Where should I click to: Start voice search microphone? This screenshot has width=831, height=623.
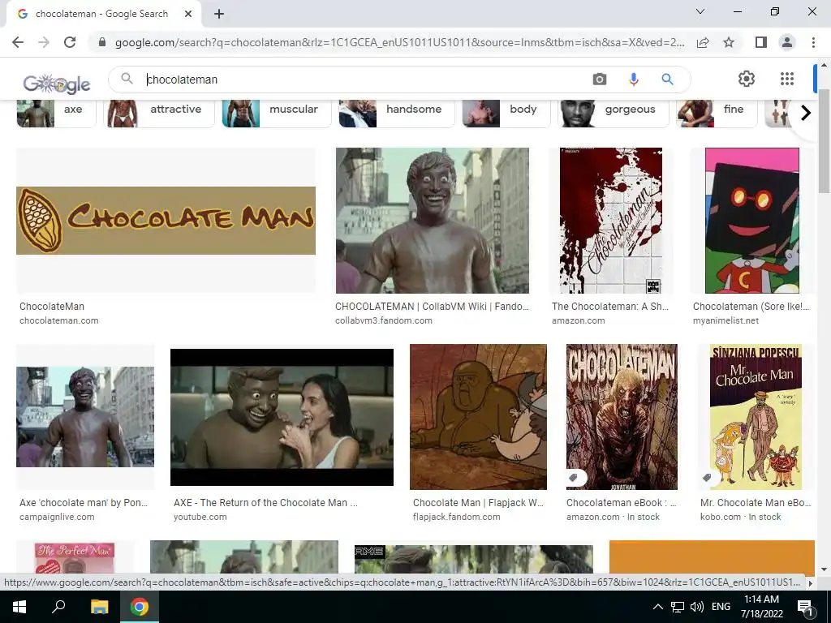(633, 79)
